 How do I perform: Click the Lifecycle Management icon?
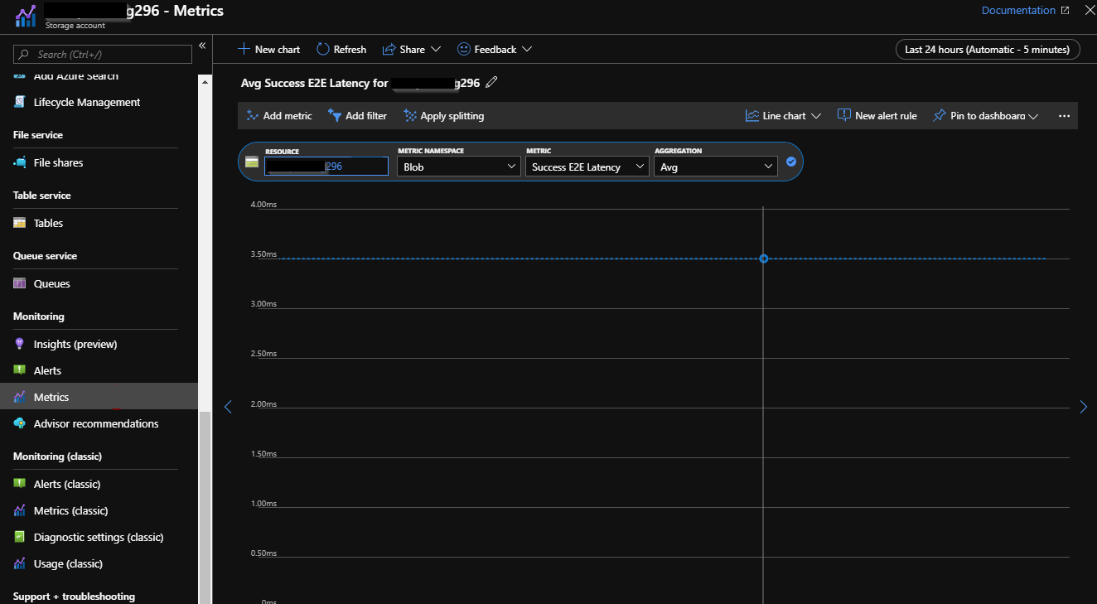pos(20,102)
